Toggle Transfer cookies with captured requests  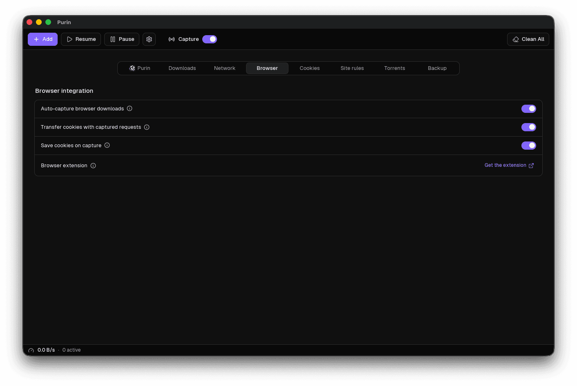[529, 127]
